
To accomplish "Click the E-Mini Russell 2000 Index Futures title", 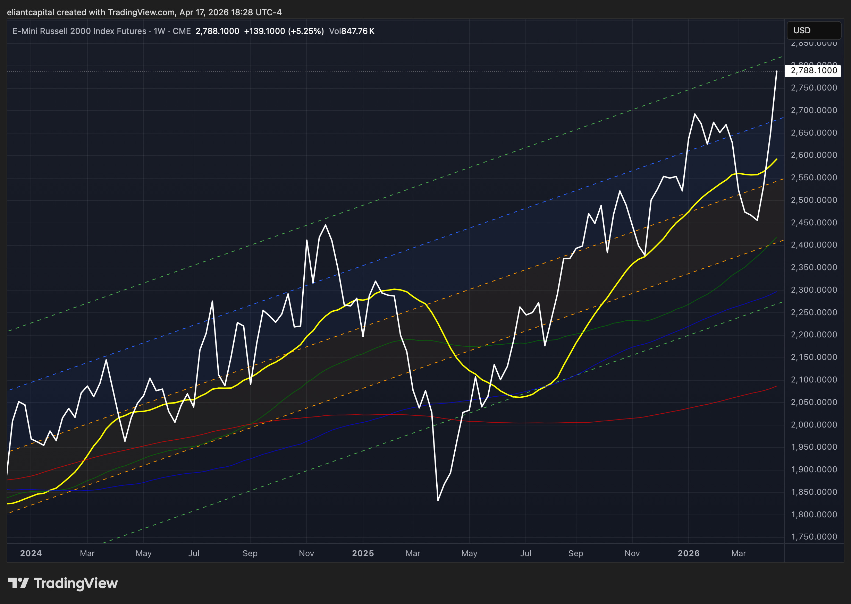I will click(79, 31).
